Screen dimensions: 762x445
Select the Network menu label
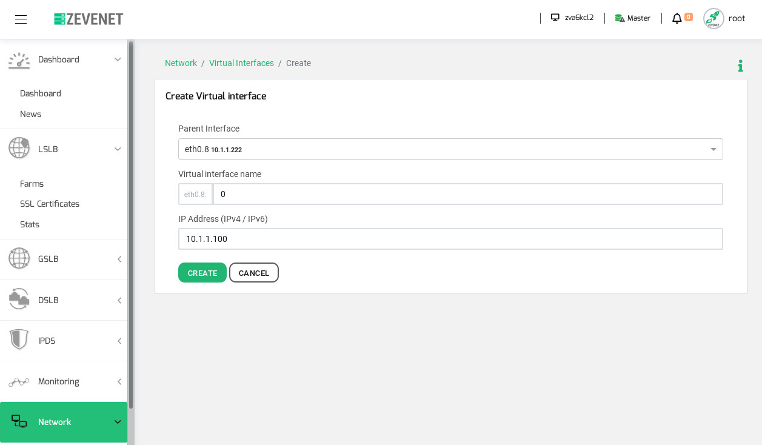coord(55,422)
